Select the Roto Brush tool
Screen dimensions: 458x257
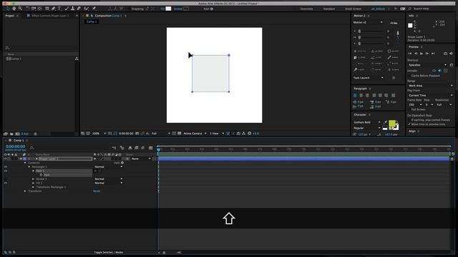pos(87,9)
